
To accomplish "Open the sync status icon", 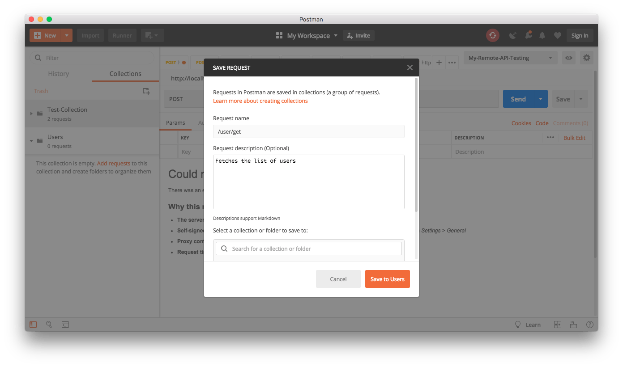I will (x=492, y=35).
